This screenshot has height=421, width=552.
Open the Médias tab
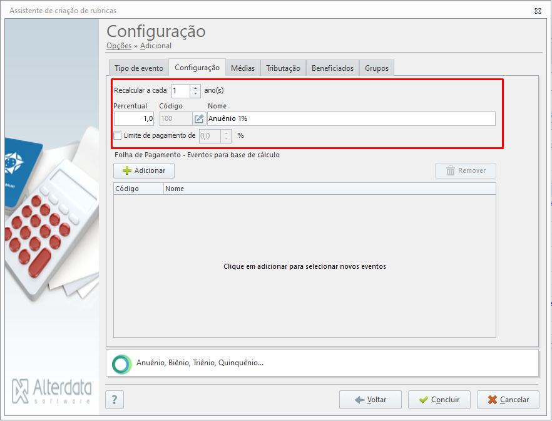click(x=243, y=68)
